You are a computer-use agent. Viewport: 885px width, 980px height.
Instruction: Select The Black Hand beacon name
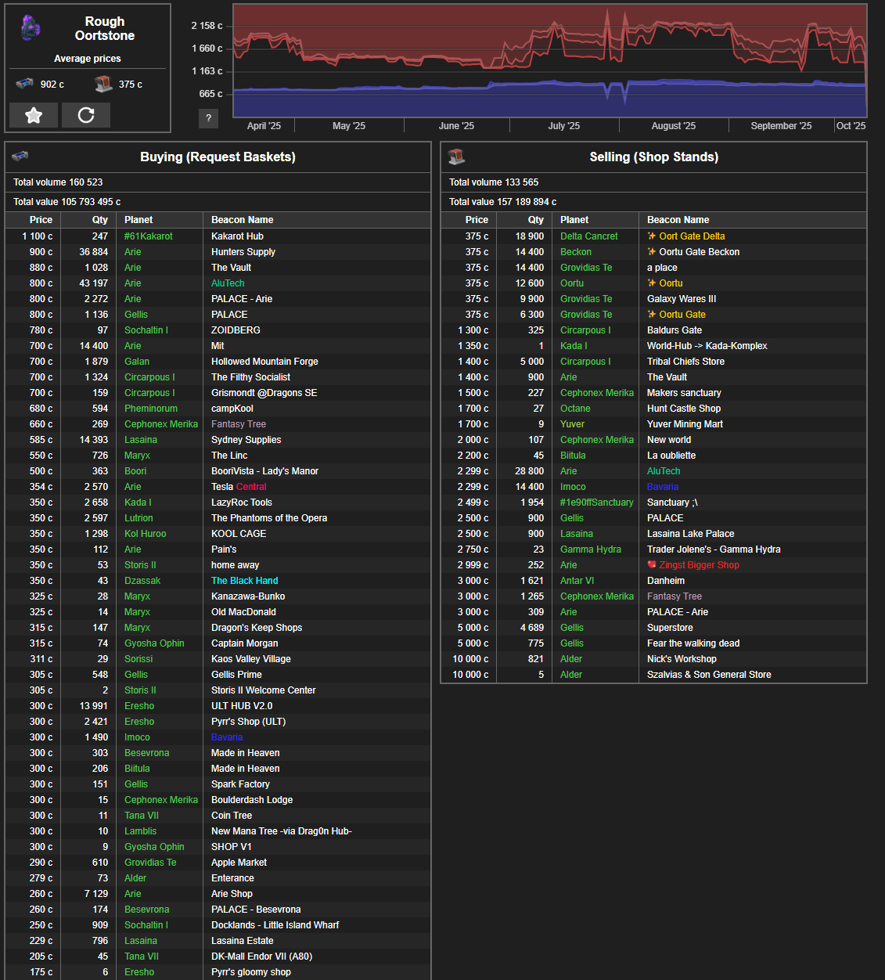pyautogui.click(x=244, y=580)
